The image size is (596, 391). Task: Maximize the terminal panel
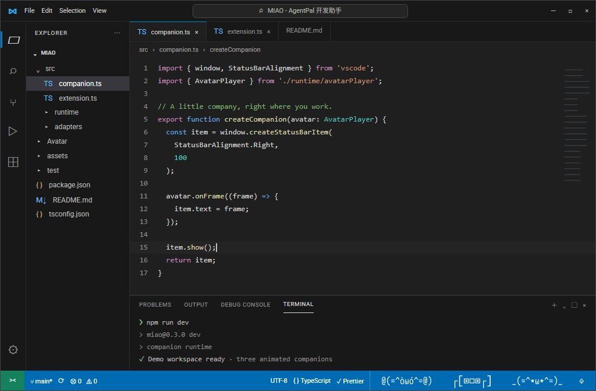574,305
